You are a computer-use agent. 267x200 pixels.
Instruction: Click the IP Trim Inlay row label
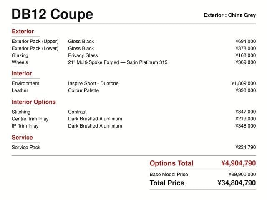tap(25, 126)
